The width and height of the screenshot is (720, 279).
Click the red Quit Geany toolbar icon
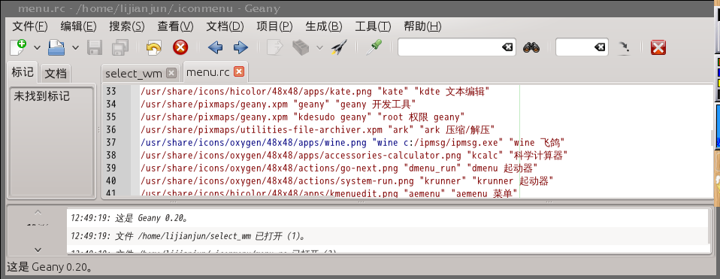(658, 47)
